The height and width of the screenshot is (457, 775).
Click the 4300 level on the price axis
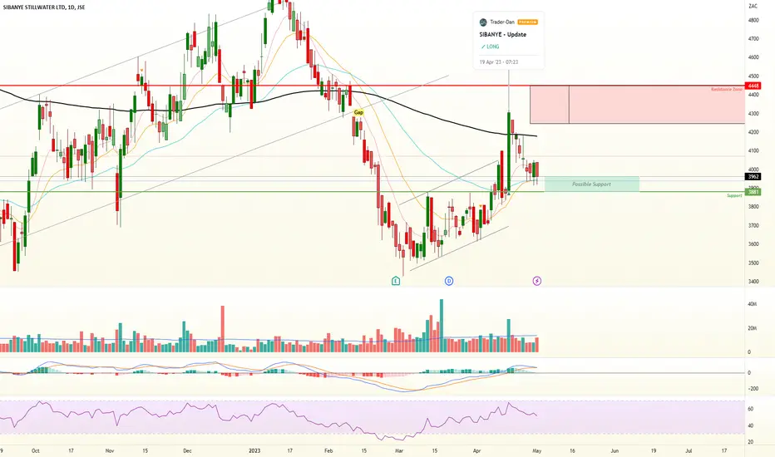753,114
